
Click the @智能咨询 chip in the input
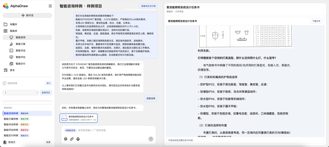(70, 130)
